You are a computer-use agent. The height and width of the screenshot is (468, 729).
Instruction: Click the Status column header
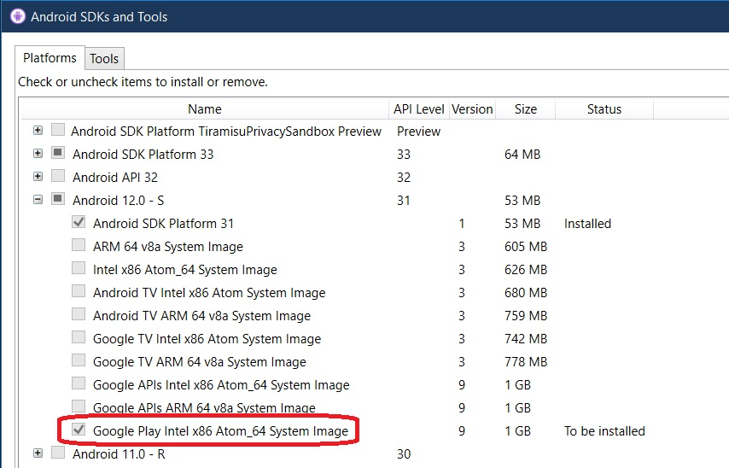604,108
